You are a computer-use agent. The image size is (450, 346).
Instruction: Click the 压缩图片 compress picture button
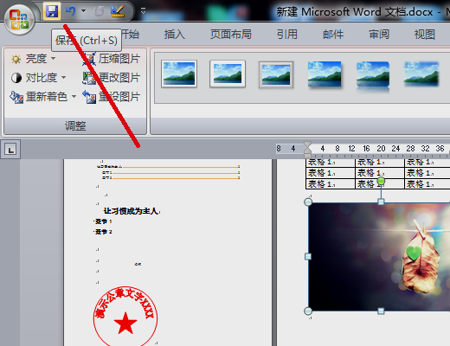(x=112, y=59)
